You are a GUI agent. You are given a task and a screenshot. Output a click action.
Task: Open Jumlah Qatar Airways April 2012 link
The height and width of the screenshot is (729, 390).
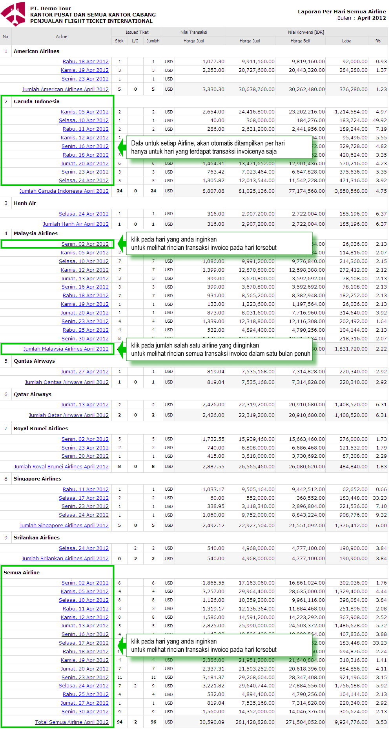pos(69,415)
